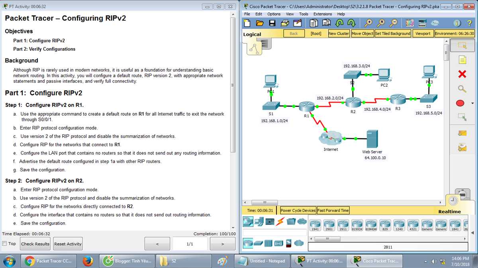Viewport: 478px width, 268px height.
Task: Open a file with the folder icon
Action: coord(260,23)
